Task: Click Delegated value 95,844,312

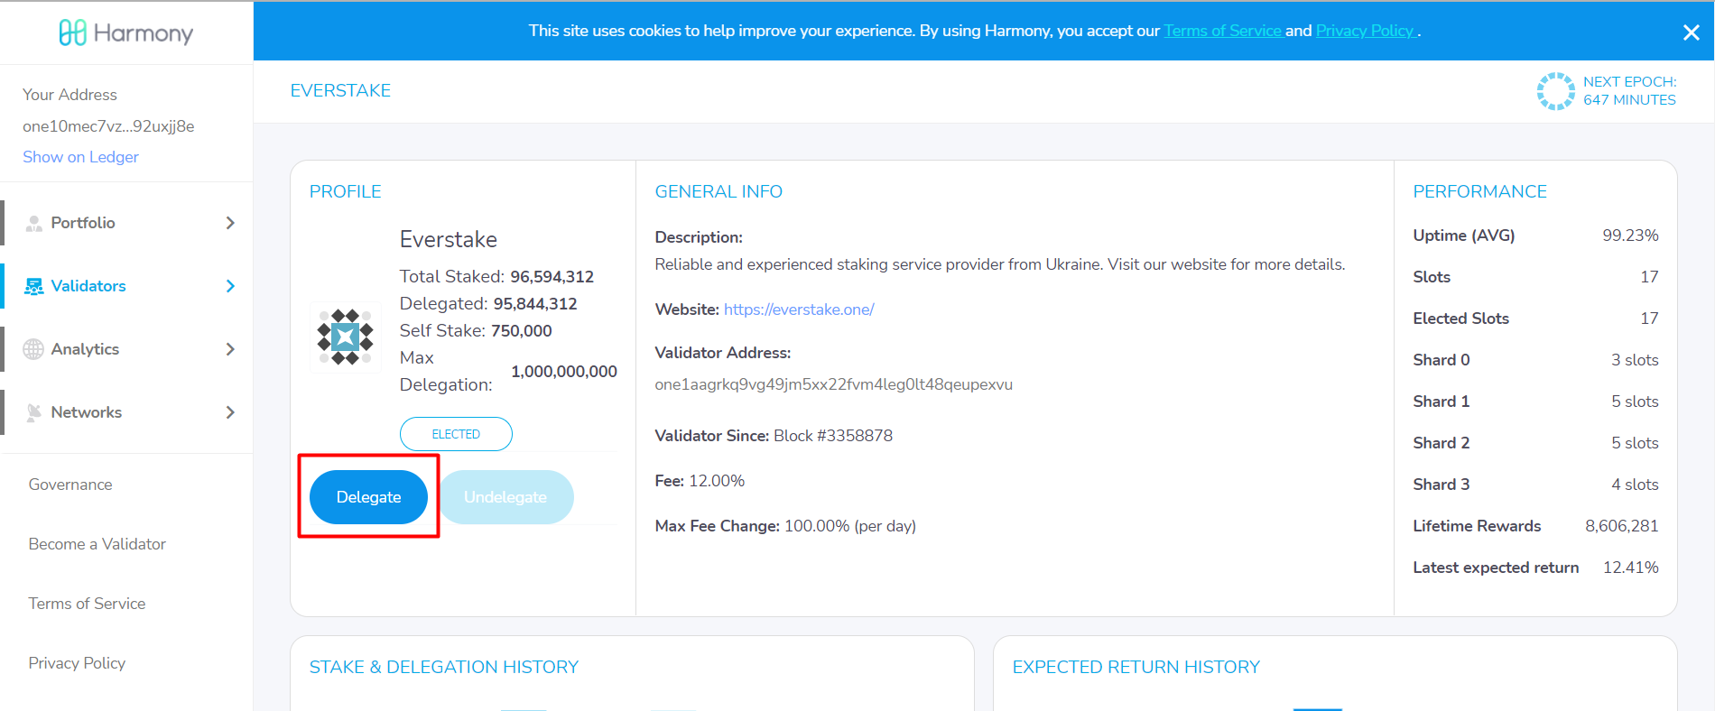Action: pos(535,304)
